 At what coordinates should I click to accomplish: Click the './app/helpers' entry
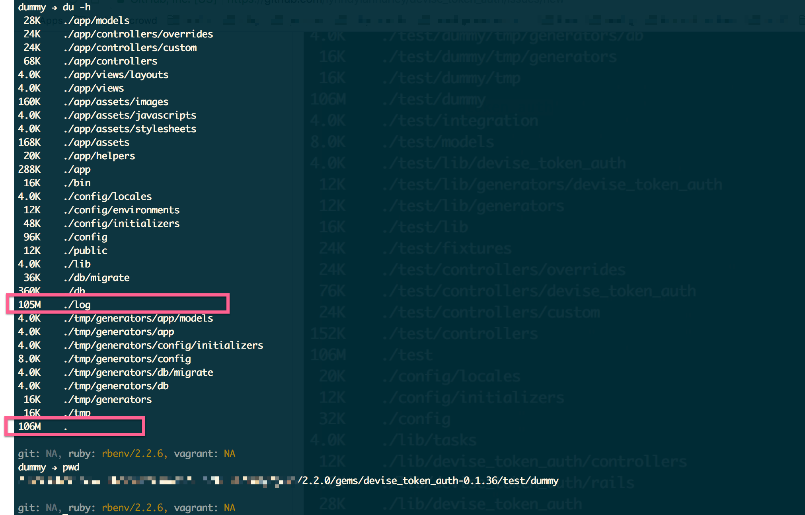click(99, 156)
